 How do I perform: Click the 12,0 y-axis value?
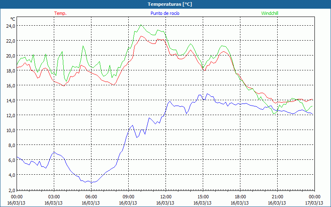point(11,116)
